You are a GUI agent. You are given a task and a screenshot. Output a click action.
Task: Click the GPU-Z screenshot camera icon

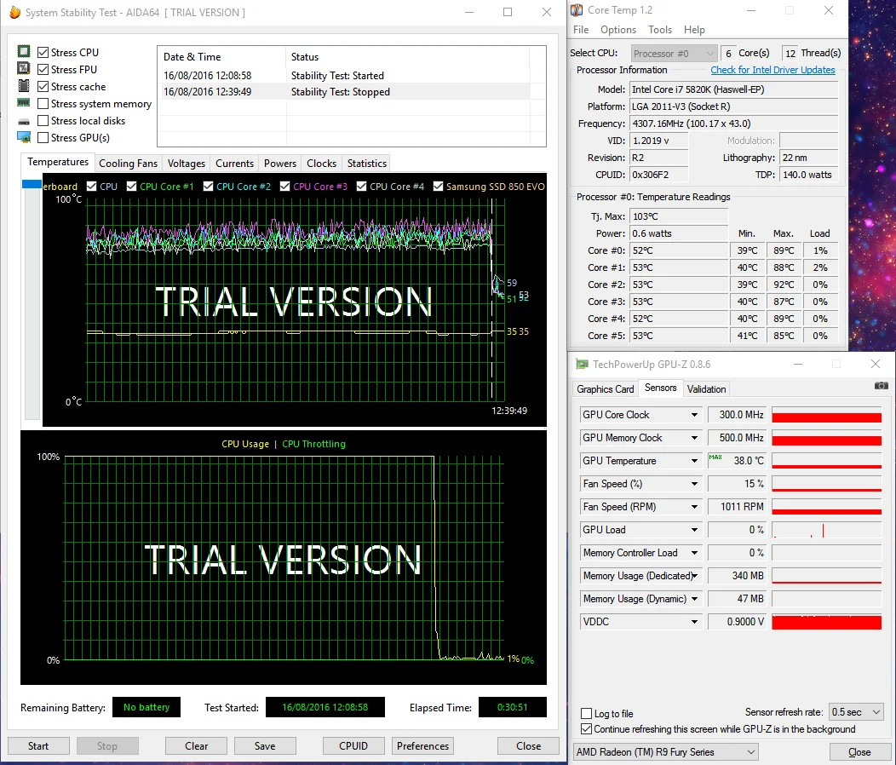[x=882, y=386]
